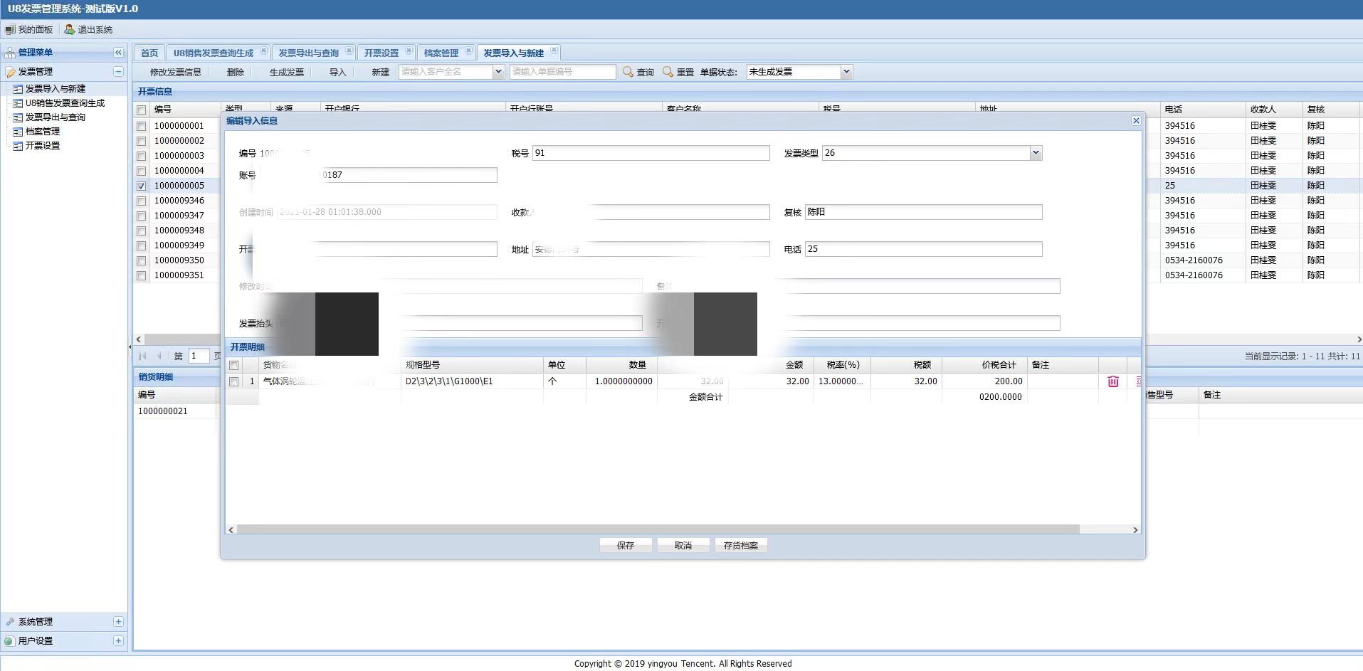Viewport: 1363px width, 671px height.
Task: Open U8销售发票查询生成 in sidebar tree
Action: tap(65, 103)
